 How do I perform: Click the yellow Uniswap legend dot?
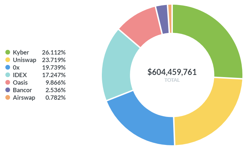[x=8, y=60]
